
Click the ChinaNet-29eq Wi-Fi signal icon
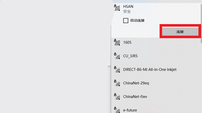tap(117, 83)
